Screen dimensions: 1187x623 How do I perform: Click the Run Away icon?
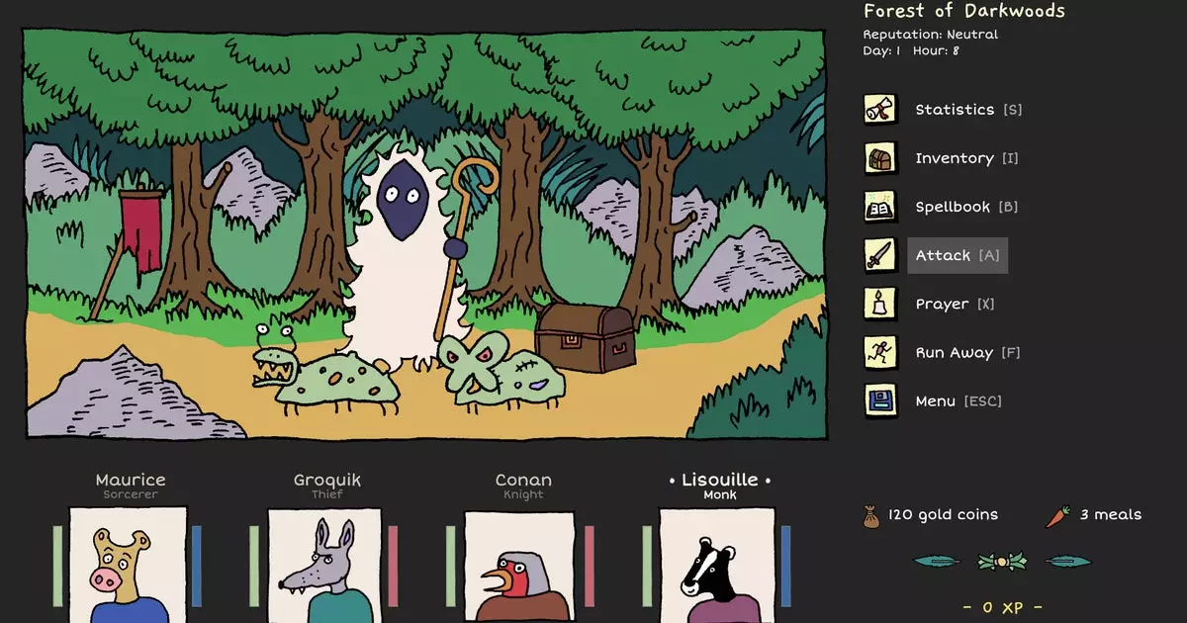click(880, 351)
